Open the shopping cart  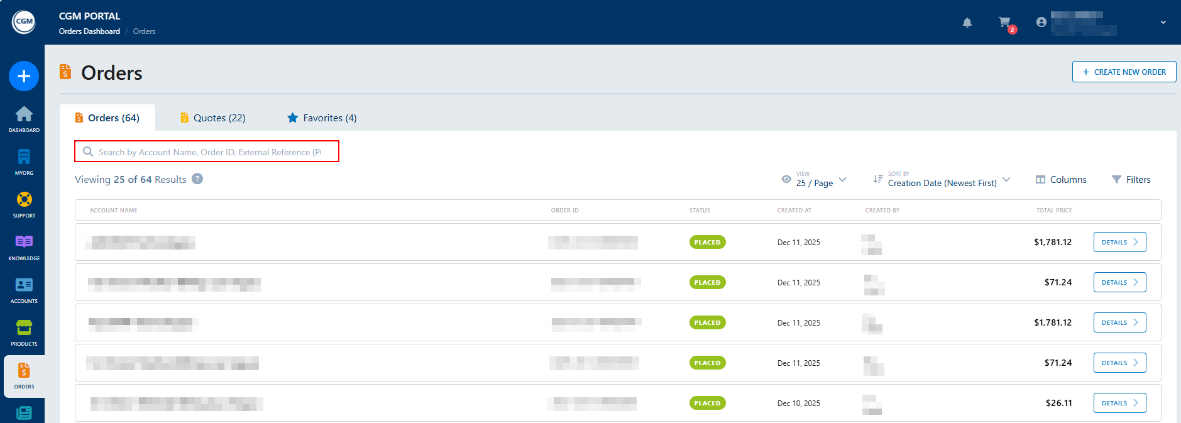pyautogui.click(x=1005, y=23)
